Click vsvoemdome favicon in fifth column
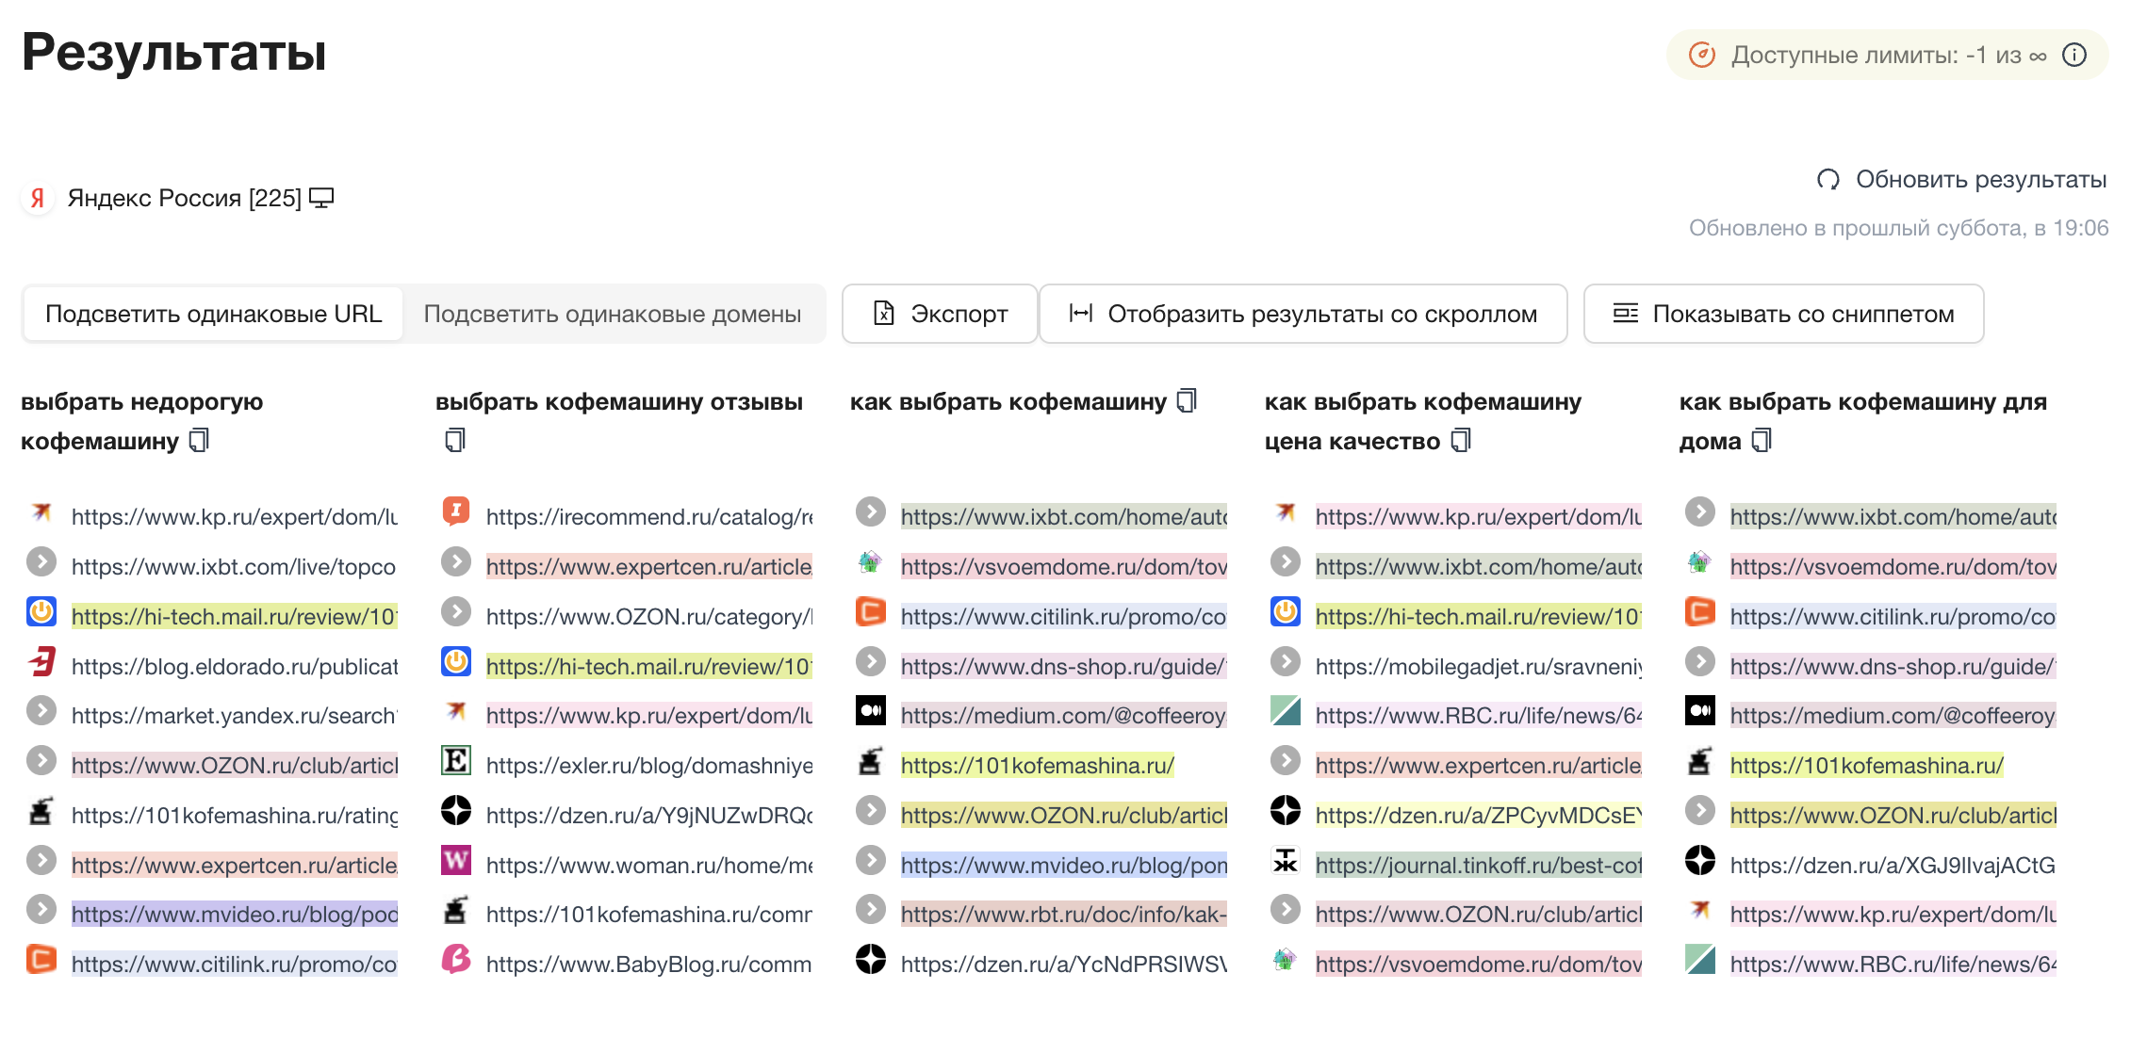The image size is (2147, 1038). 1700,561
